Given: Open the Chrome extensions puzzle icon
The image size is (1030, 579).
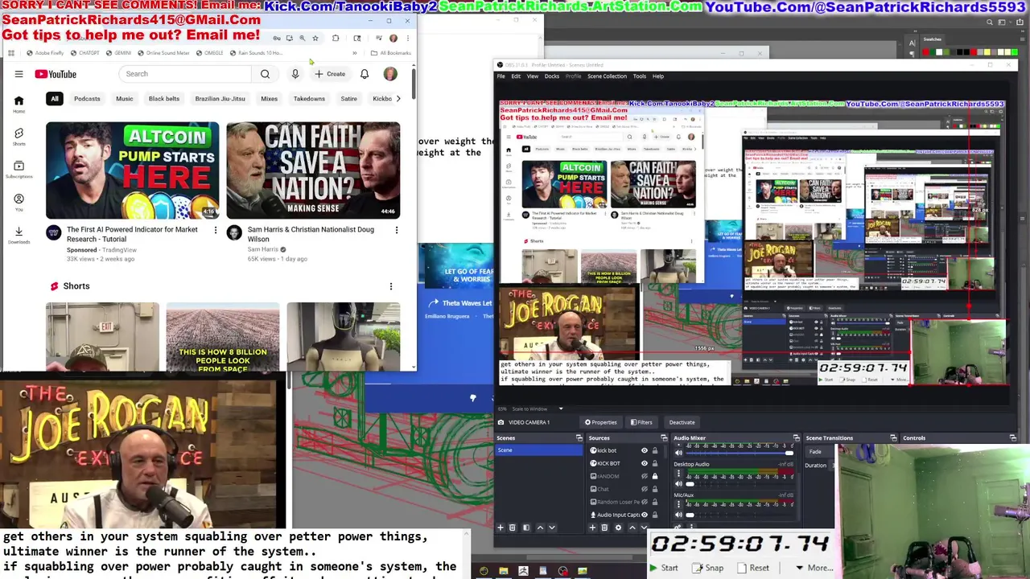Looking at the screenshot, I should [336, 38].
